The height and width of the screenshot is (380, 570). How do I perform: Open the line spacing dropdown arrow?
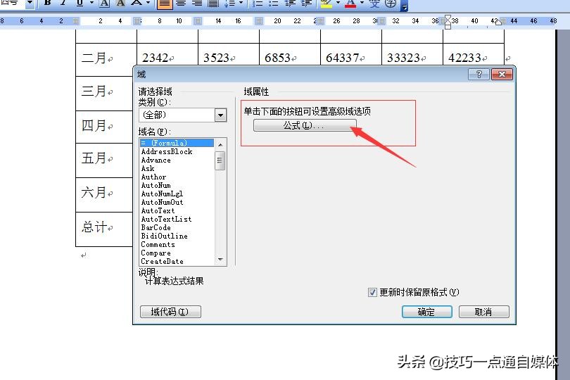[241, 3]
